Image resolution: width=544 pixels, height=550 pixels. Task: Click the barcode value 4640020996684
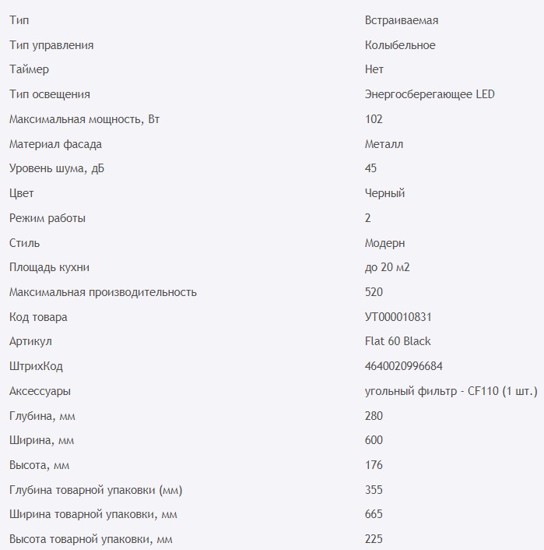404,366
